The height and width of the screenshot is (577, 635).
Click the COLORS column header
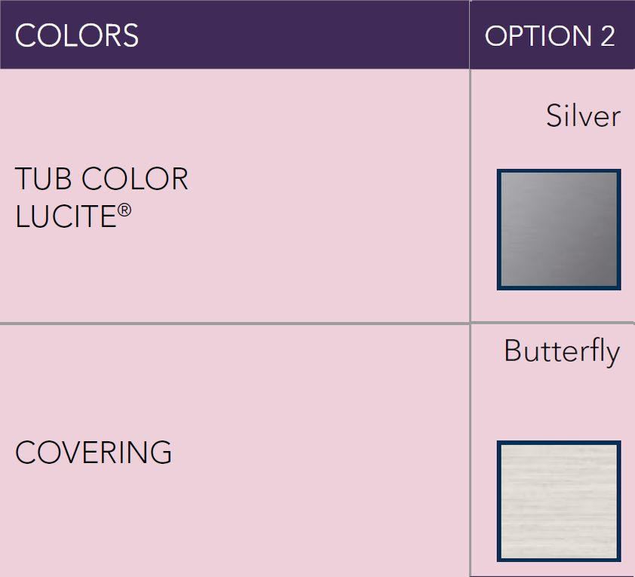[x=77, y=35]
